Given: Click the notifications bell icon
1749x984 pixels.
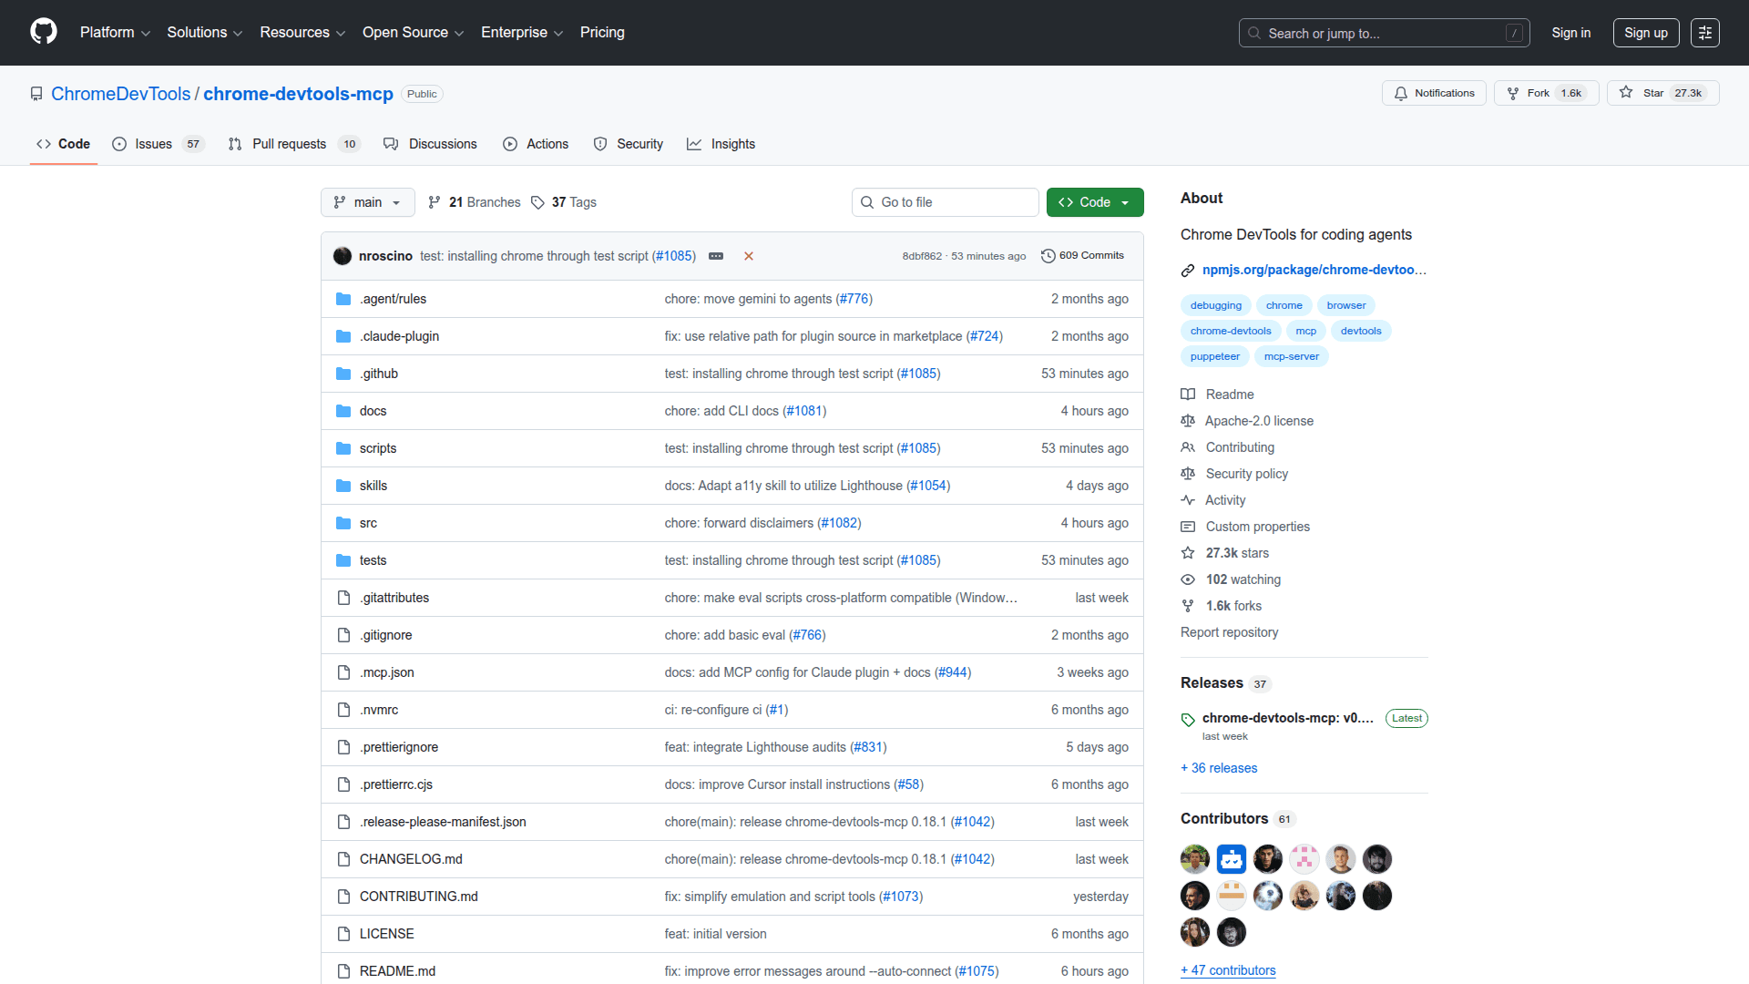Looking at the screenshot, I should pos(1402,93).
